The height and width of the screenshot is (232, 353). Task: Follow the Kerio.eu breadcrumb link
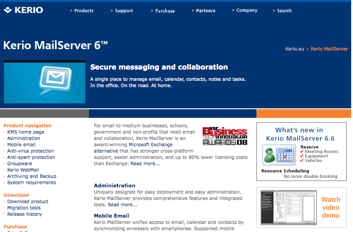tap(294, 49)
